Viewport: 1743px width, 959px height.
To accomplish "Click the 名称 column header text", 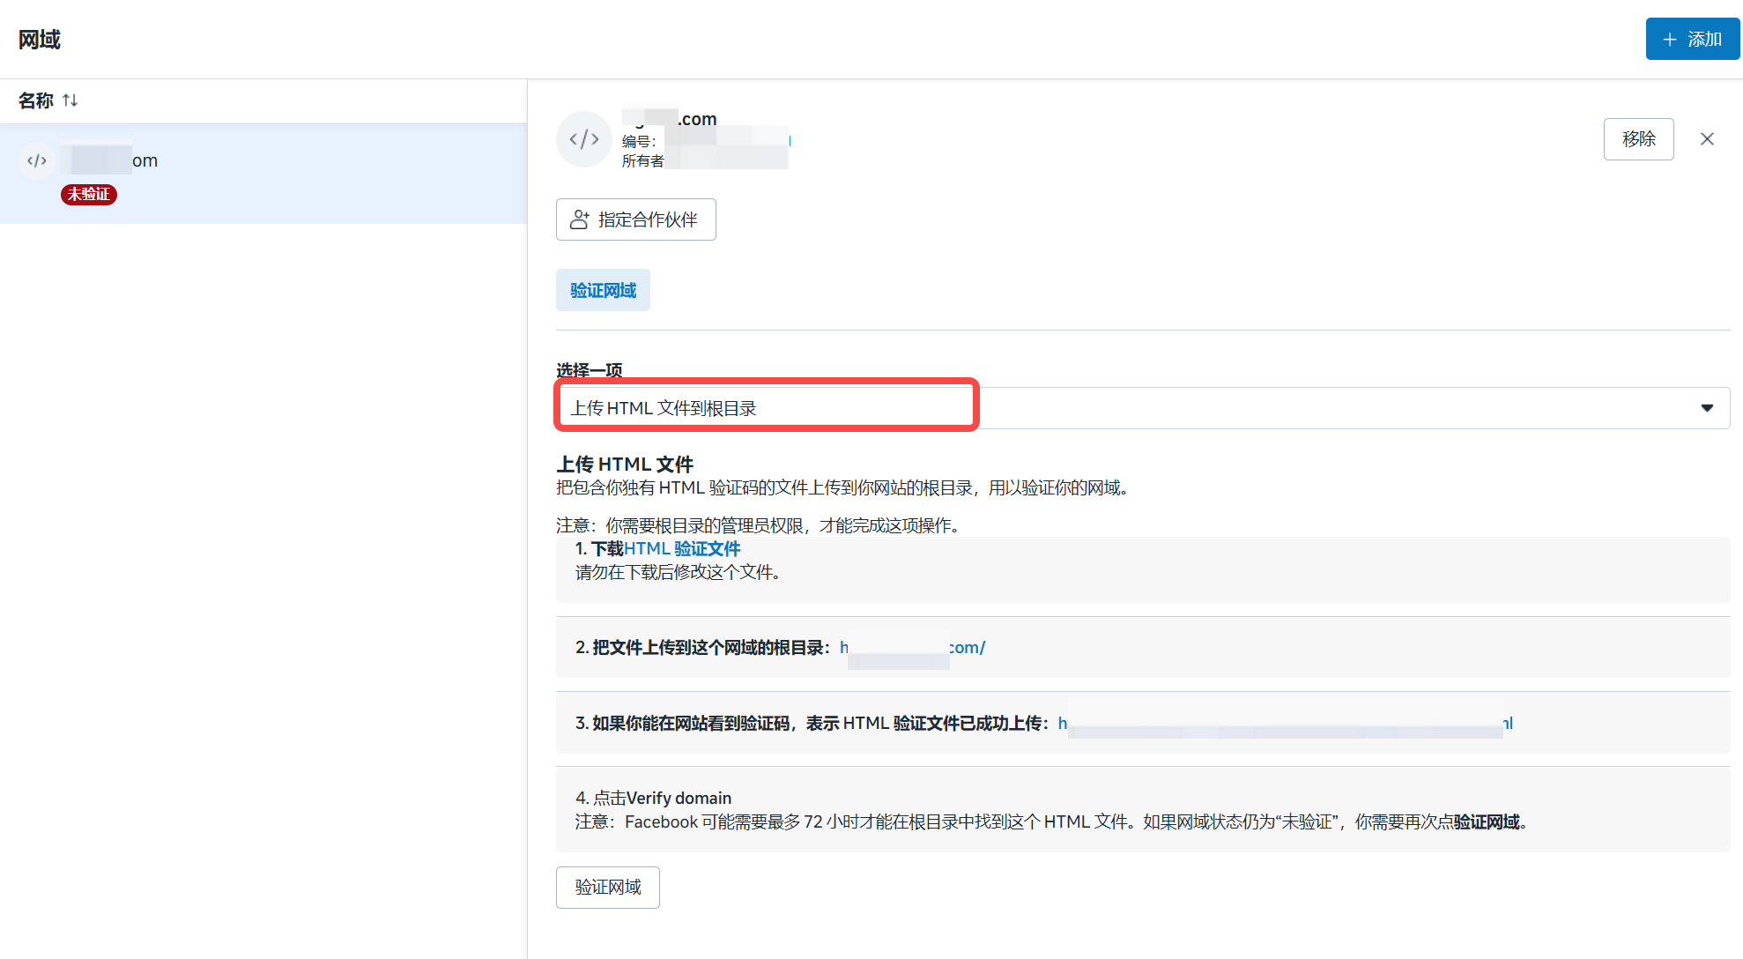I will (x=35, y=100).
